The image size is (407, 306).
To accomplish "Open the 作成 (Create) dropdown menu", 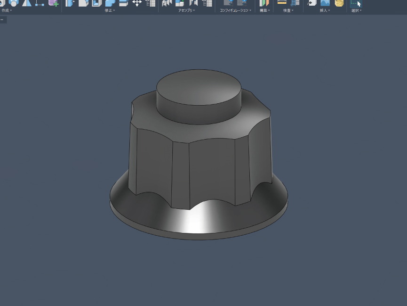I will (x=7, y=10).
